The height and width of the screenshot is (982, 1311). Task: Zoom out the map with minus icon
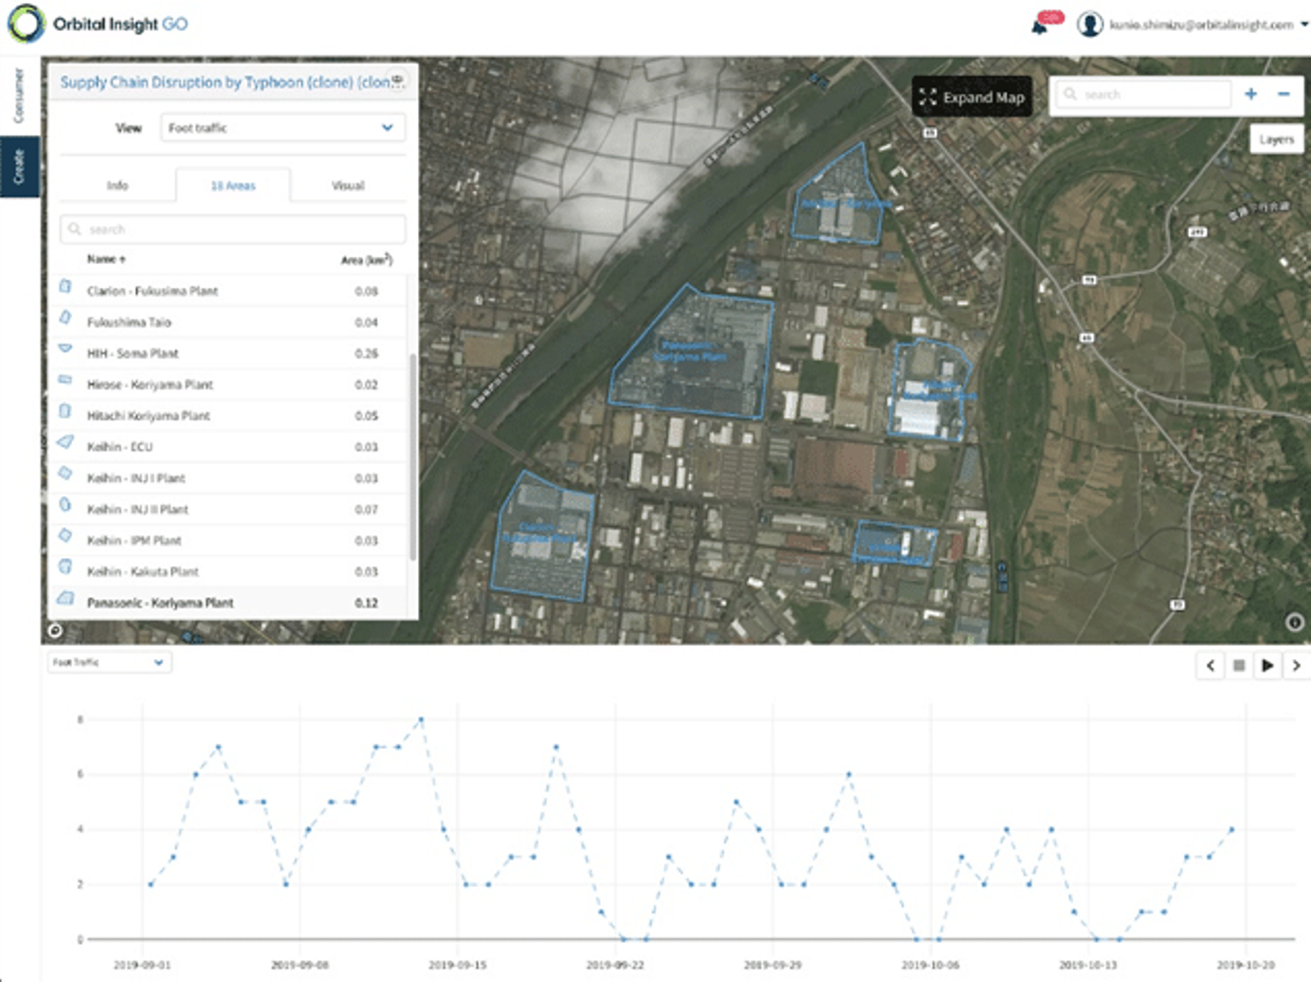click(x=1284, y=94)
